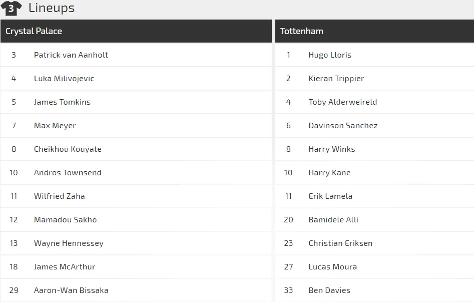The width and height of the screenshot is (474, 302).
Task: Open Kieran Trippier's profile
Action: 336,79
